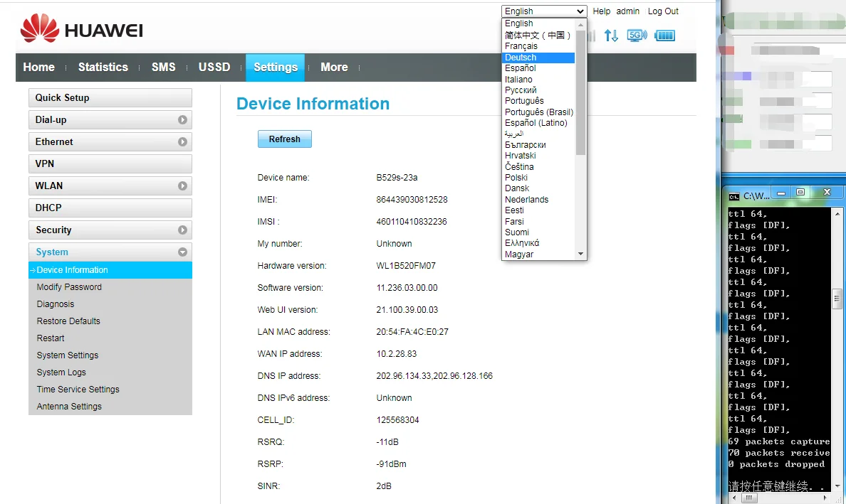Click language list scrollbar down arrow
The image size is (846, 504).
(x=580, y=254)
